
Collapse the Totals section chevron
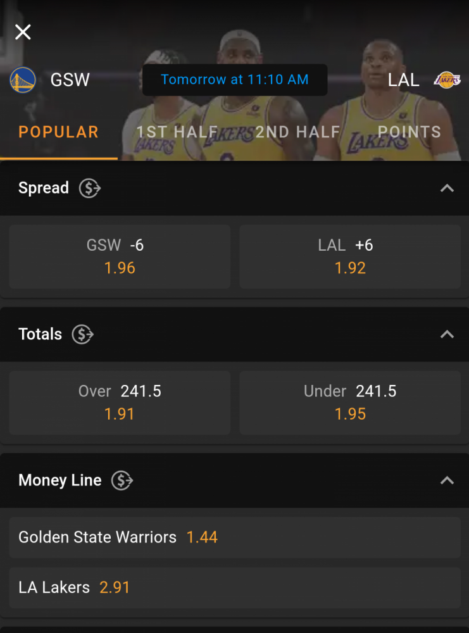click(447, 334)
